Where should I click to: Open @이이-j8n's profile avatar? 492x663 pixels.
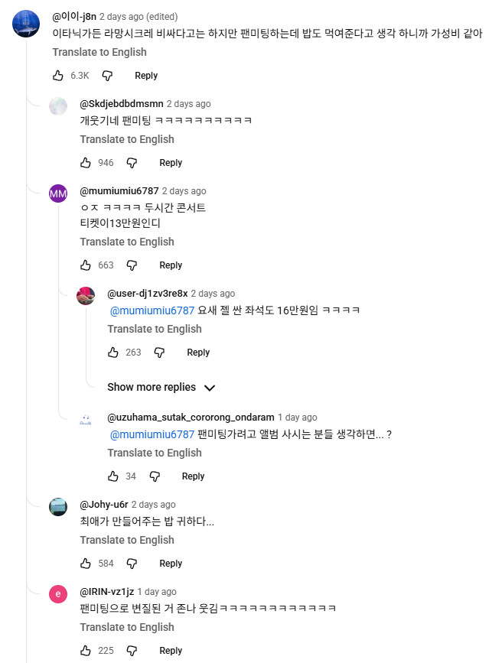[x=26, y=24]
